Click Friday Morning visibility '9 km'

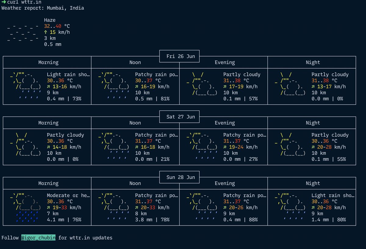point(53,92)
